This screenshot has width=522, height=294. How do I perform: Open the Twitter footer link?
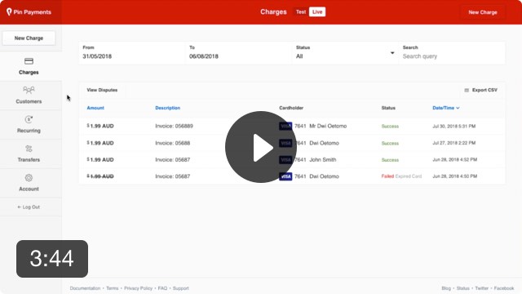[x=482, y=288]
